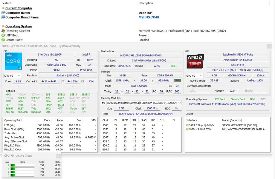Select the Secure Boot row
The height and width of the screenshot is (179, 275).
point(137,40)
